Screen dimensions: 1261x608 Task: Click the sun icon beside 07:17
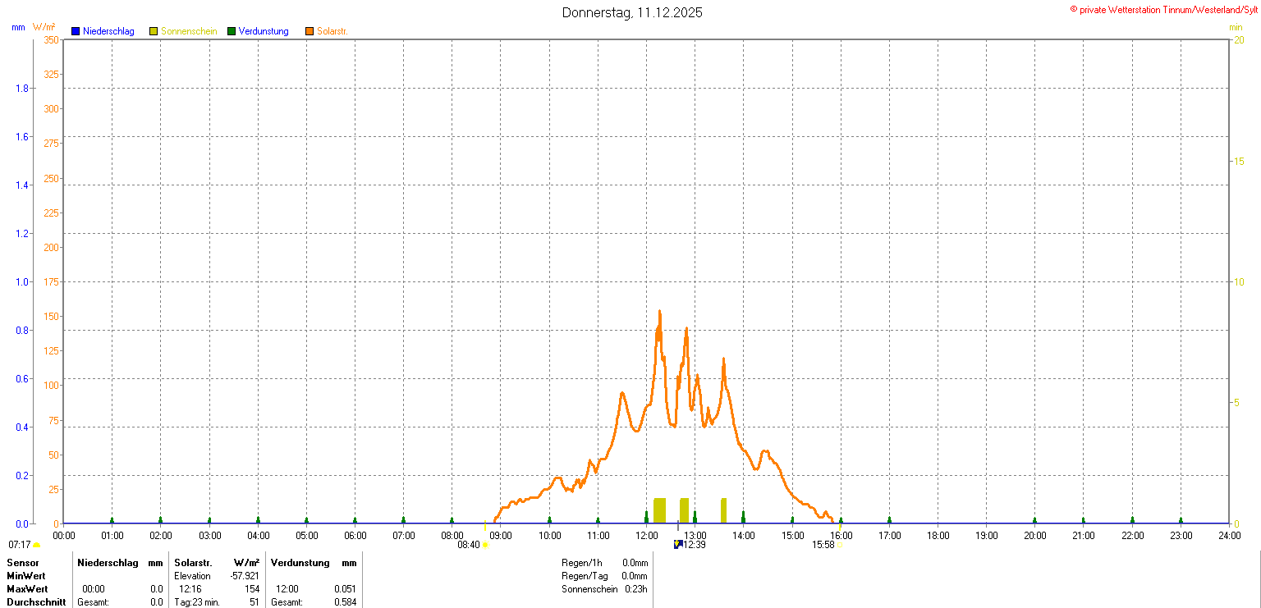pyautogui.click(x=37, y=545)
